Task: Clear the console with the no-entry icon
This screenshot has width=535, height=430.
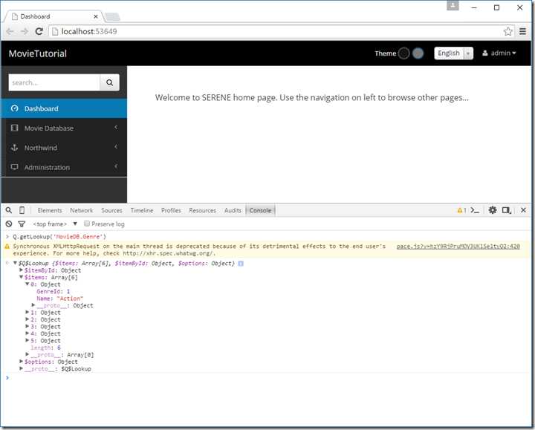Action: (x=9, y=224)
